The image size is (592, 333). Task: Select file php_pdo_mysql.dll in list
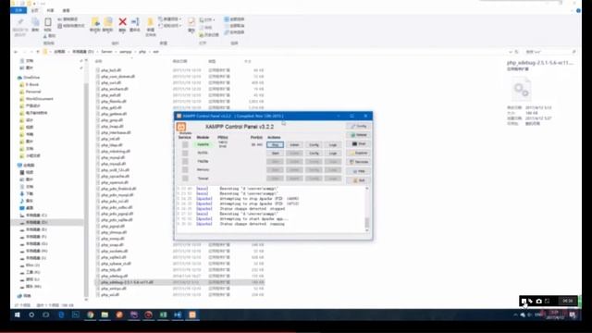(117, 195)
